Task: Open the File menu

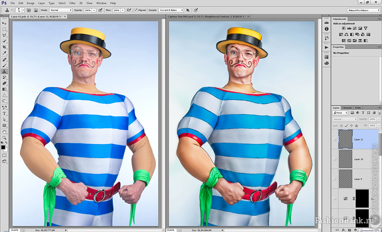Action: tap(13, 3)
